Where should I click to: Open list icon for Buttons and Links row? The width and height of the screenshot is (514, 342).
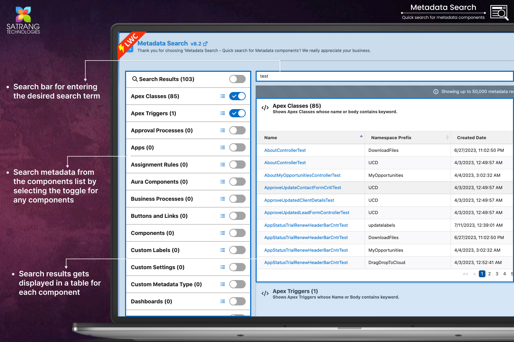click(x=223, y=216)
